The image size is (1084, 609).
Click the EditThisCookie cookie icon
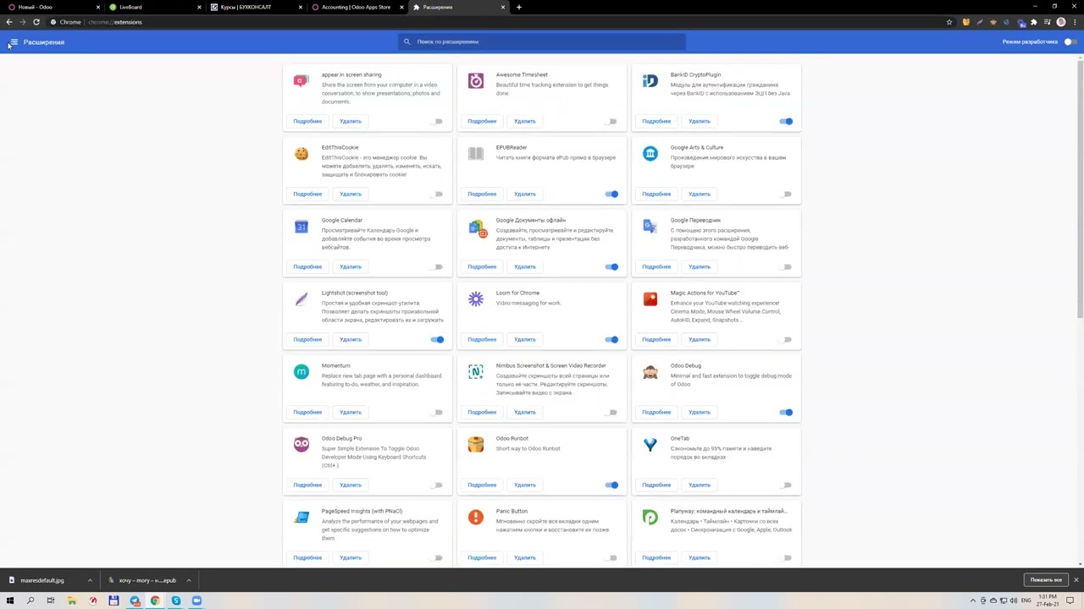tap(301, 153)
